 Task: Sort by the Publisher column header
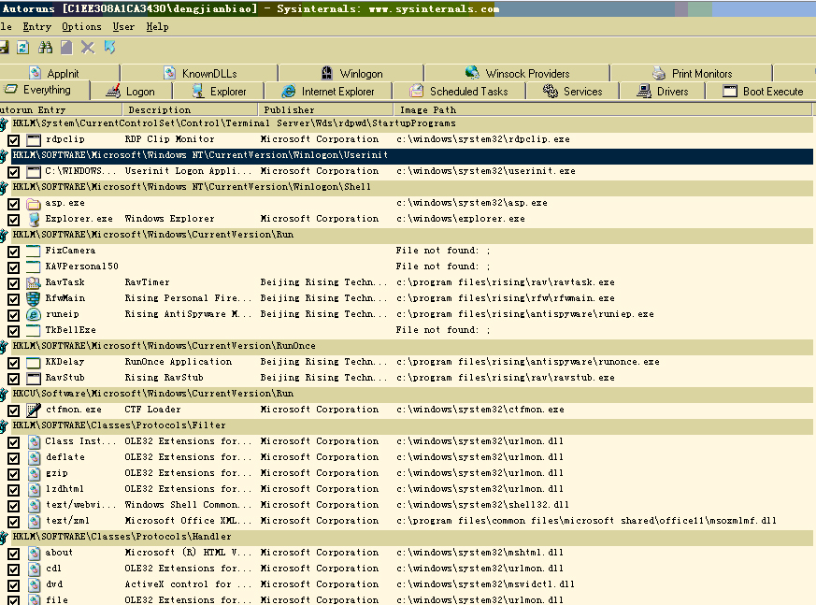coord(290,109)
